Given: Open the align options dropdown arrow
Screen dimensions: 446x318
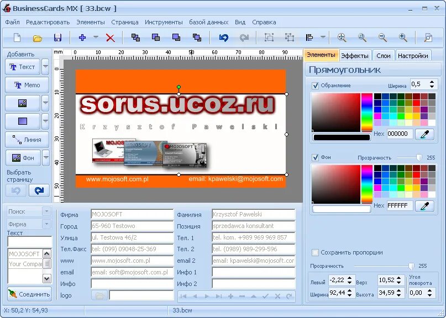Looking at the screenshot, I should pyautogui.click(x=323, y=37).
